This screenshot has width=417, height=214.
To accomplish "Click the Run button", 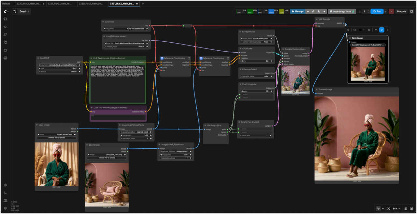I will click(x=377, y=11).
